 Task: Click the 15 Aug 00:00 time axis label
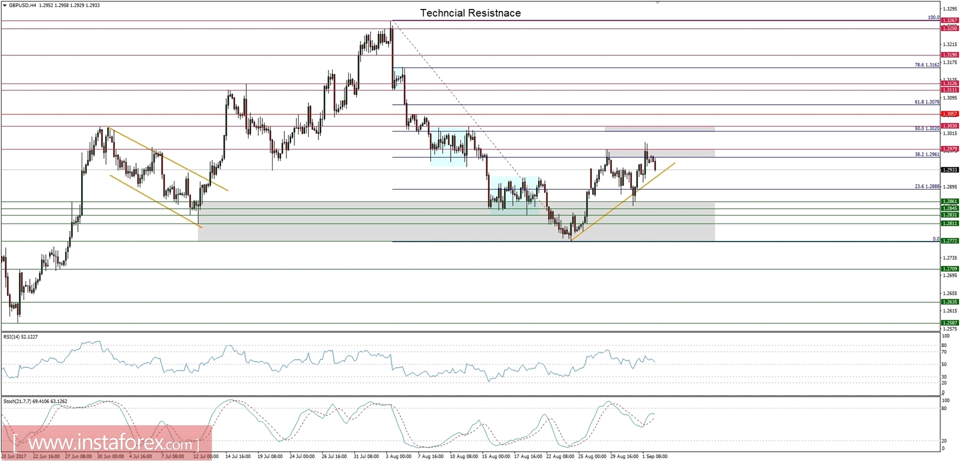496,457
